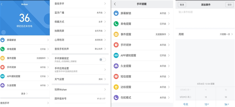Tap the app icon for APP通知提醒 in Wuhan panel

(x=2, y=76)
